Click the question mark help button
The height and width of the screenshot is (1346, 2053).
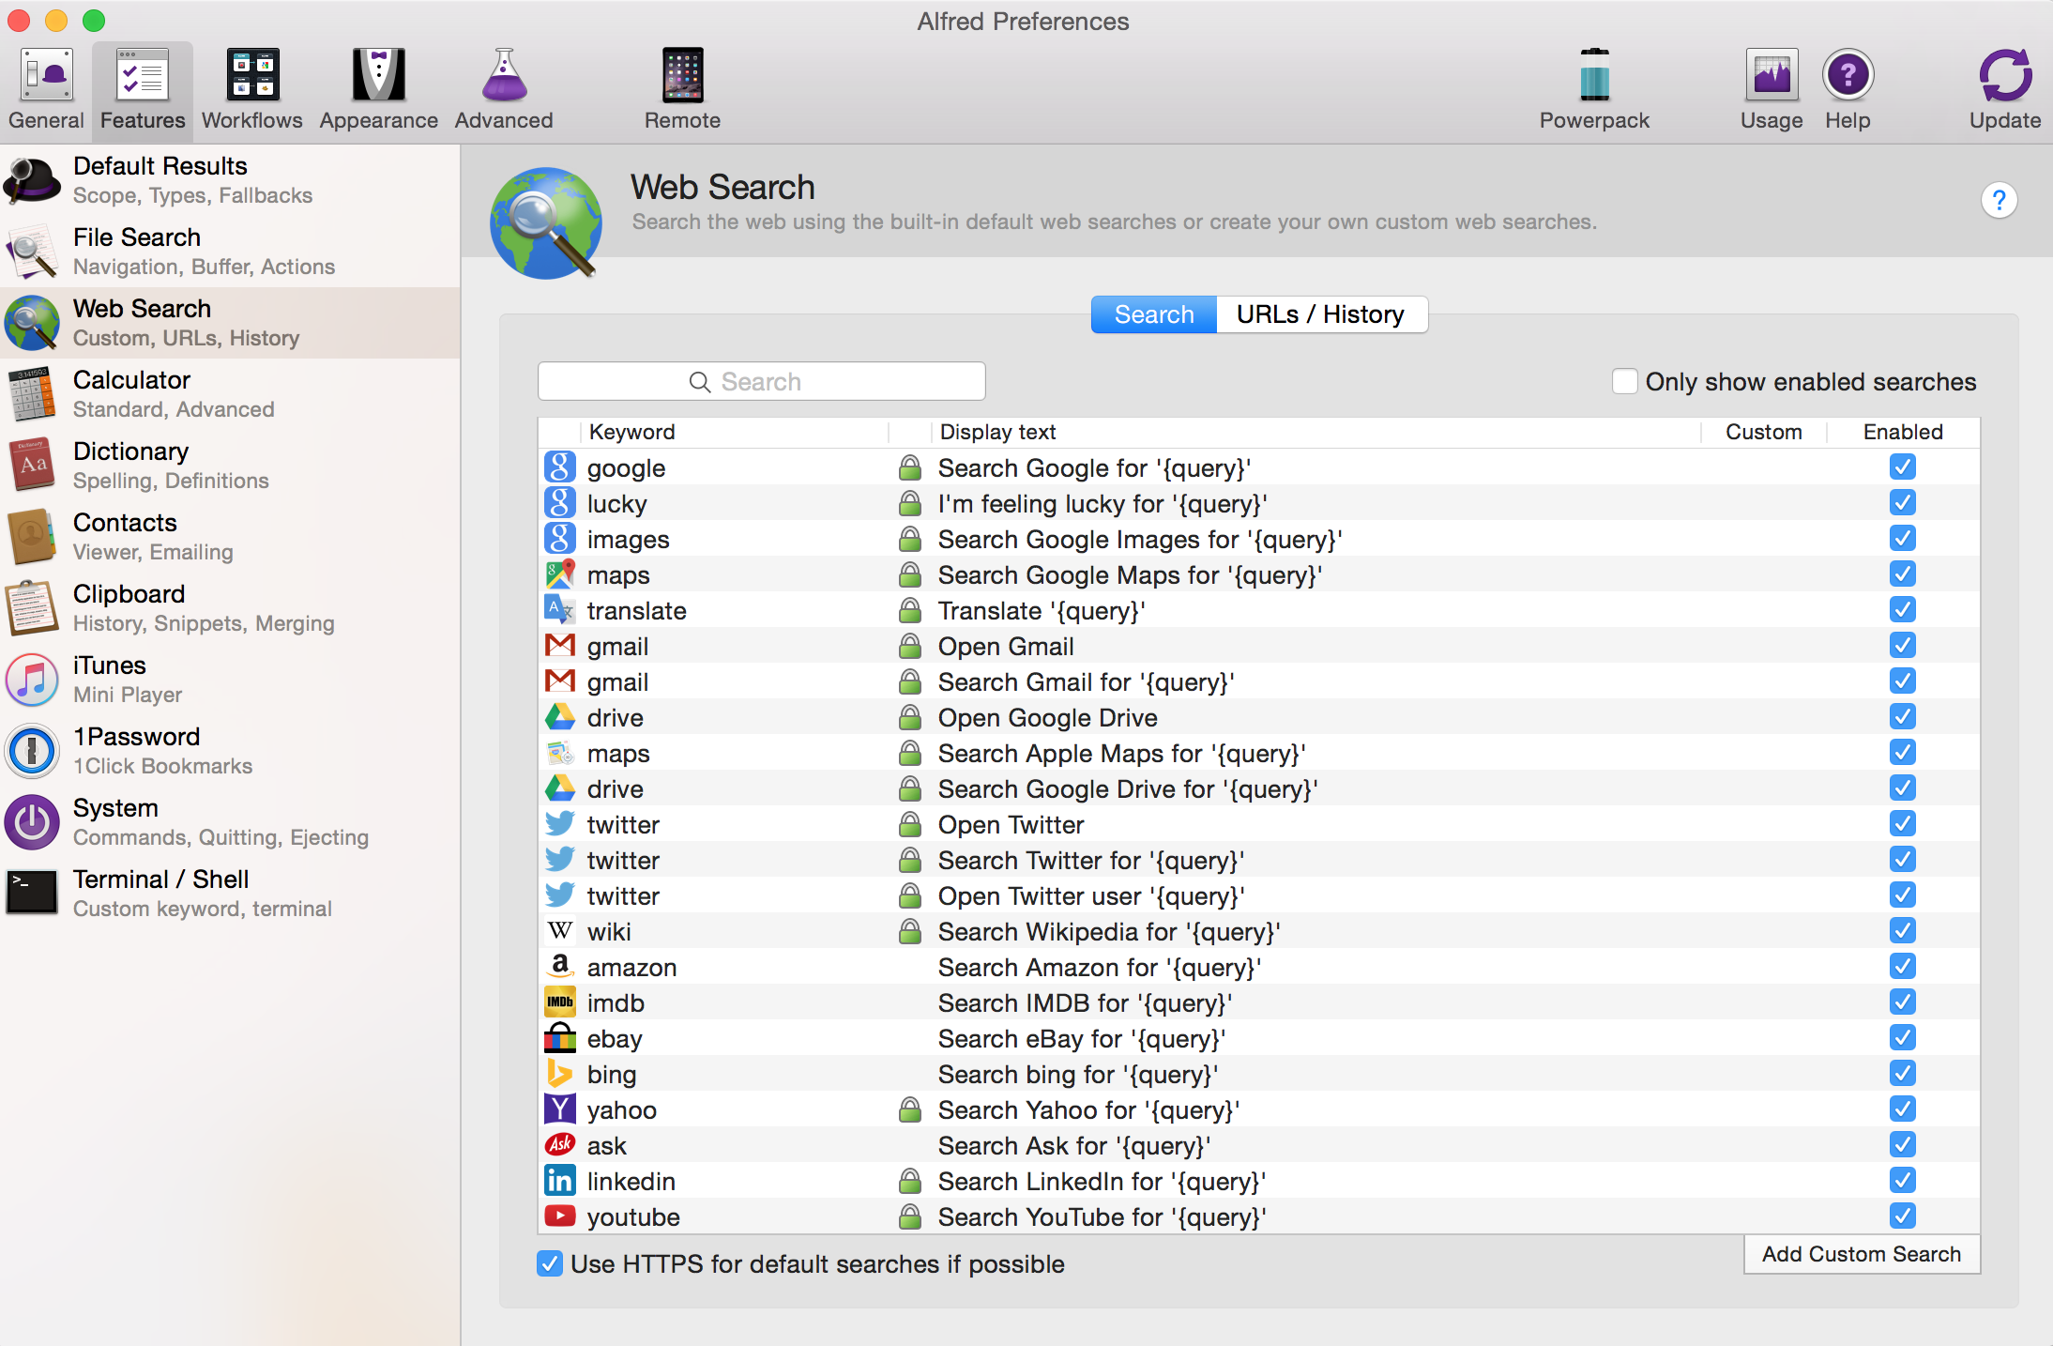click(x=2000, y=200)
